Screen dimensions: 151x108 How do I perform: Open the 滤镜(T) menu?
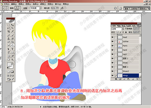pos(43,4)
